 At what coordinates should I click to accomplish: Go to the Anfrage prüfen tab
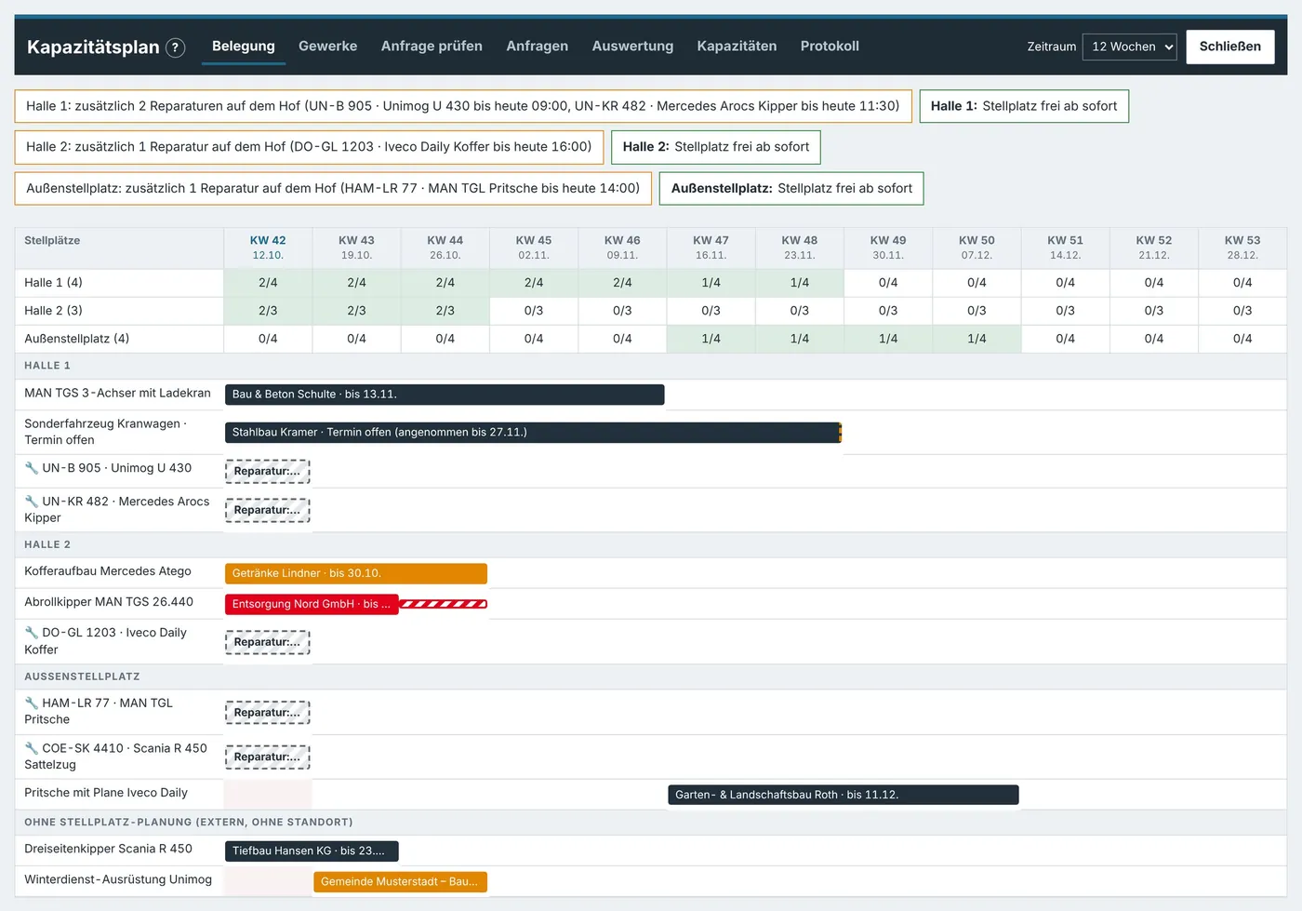tap(432, 46)
